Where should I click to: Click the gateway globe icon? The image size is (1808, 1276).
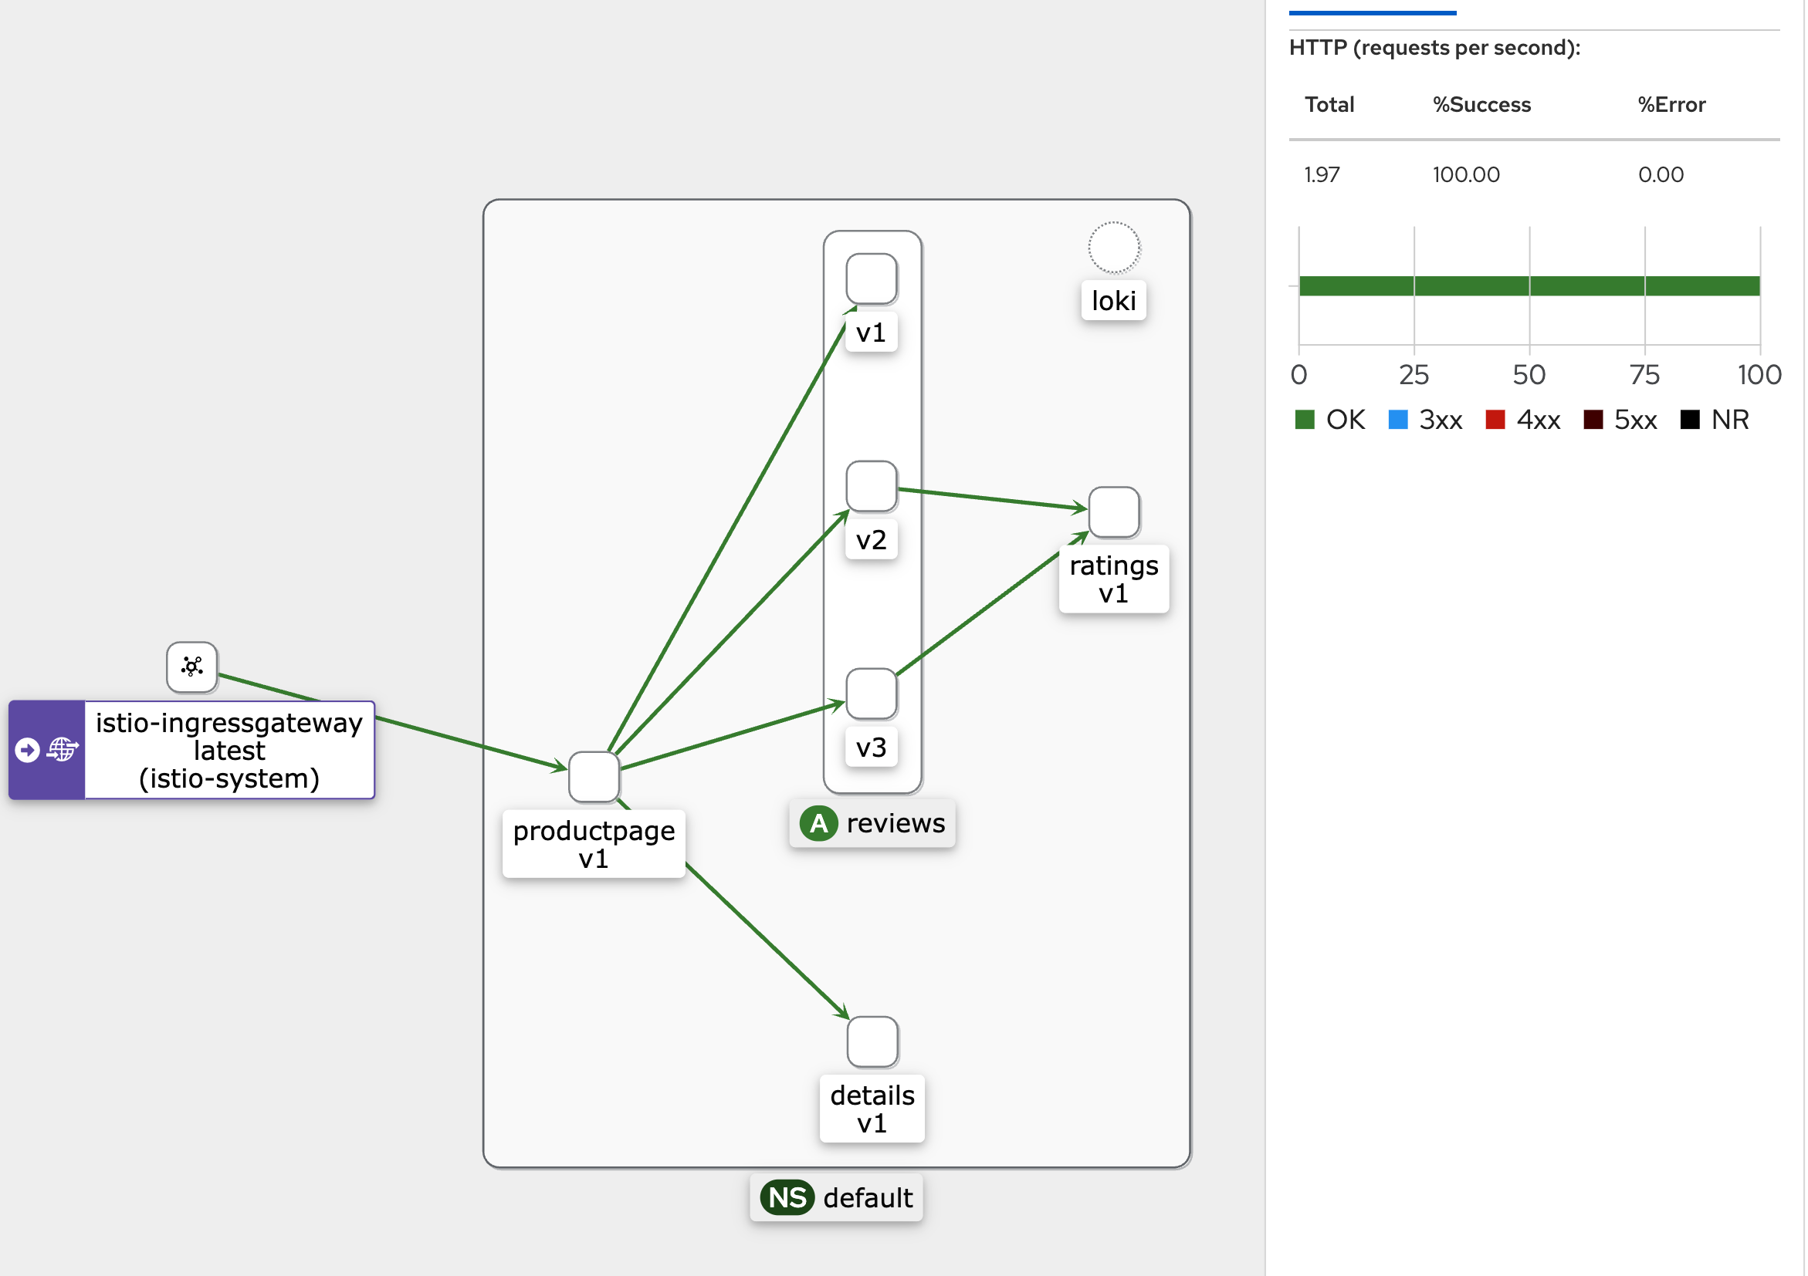click(63, 750)
